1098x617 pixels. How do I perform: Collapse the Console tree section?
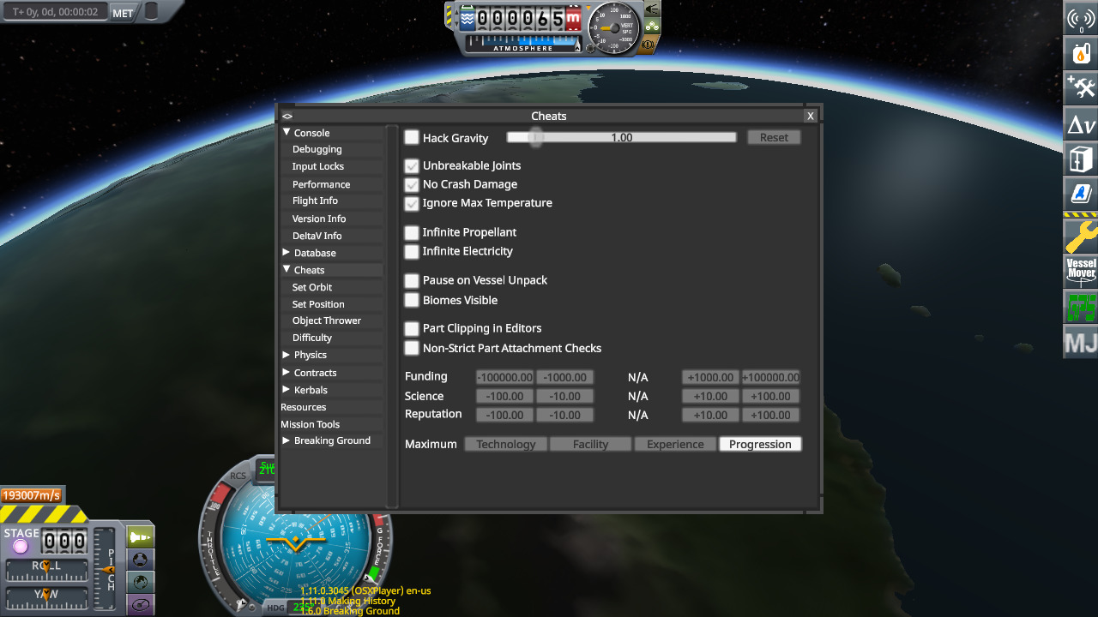click(x=287, y=133)
